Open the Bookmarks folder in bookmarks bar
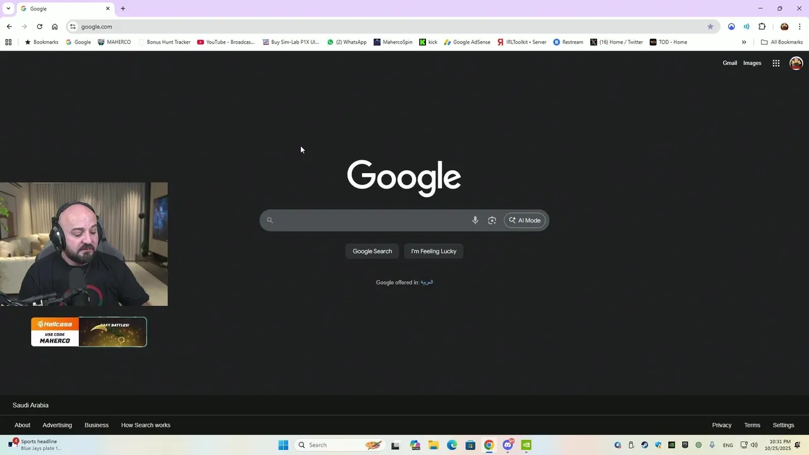The height and width of the screenshot is (455, 809). coord(41,42)
